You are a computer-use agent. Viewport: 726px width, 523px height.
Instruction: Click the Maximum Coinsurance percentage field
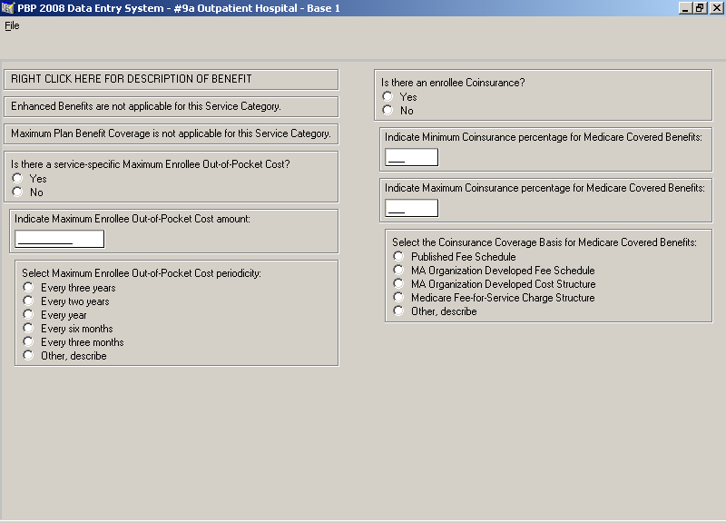click(412, 208)
